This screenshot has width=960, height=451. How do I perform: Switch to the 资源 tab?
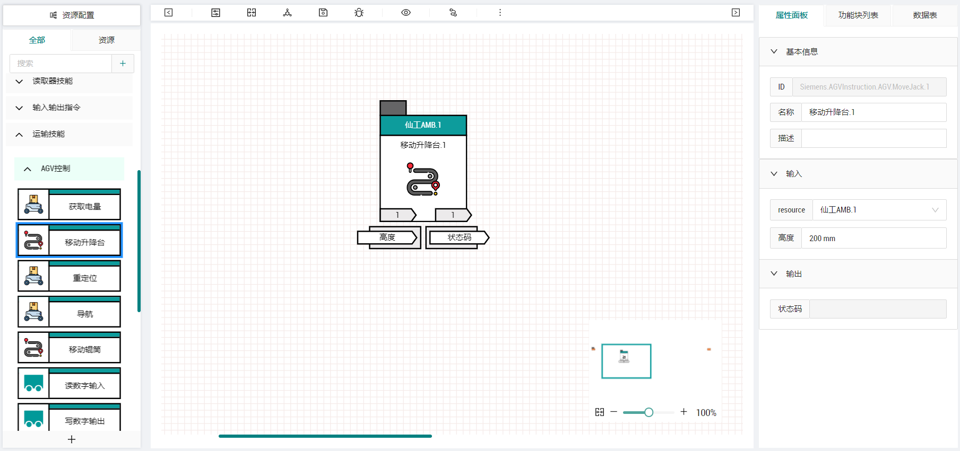[106, 40]
